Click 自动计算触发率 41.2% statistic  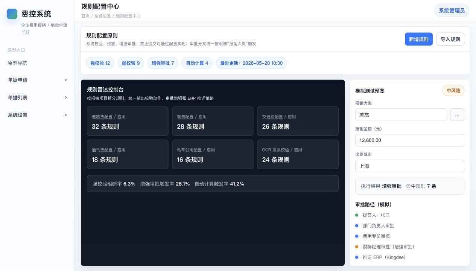click(x=219, y=184)
